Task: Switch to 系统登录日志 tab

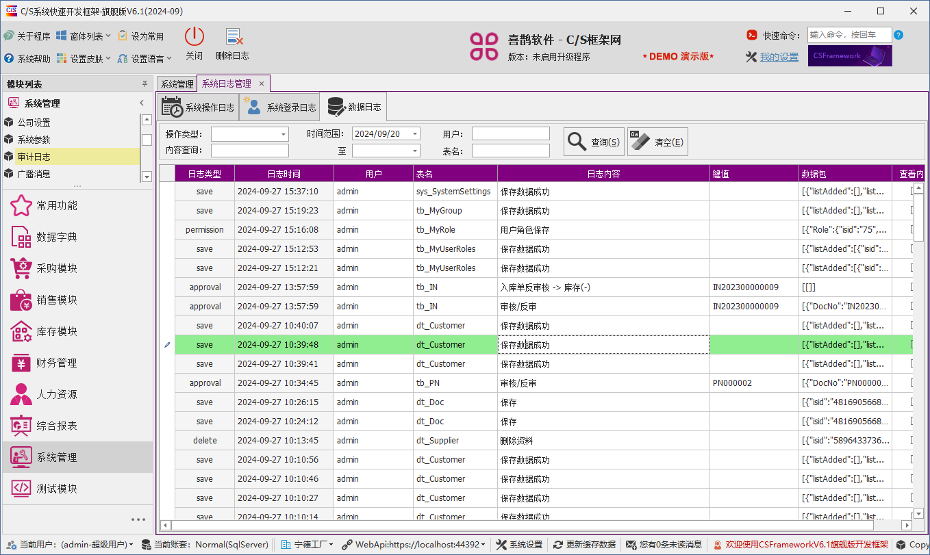Action: pos(279,107)
